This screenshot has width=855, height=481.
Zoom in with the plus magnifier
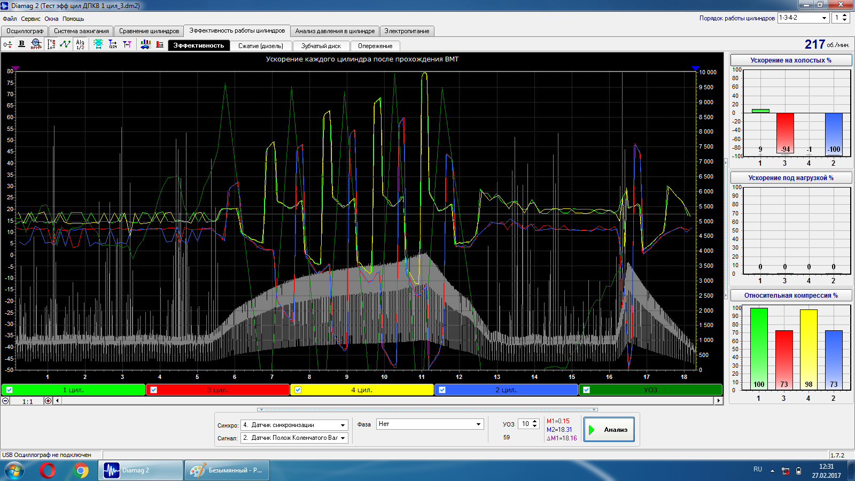[x=48, y=401]
